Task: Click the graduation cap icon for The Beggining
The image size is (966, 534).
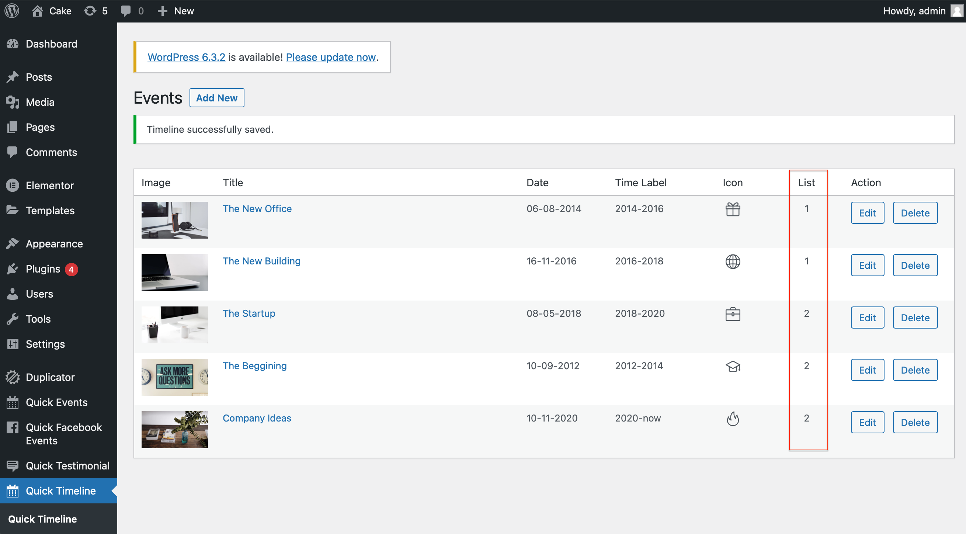Action: (732, 366)
